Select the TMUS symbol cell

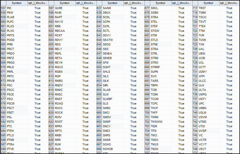click(x=160, y=144)
